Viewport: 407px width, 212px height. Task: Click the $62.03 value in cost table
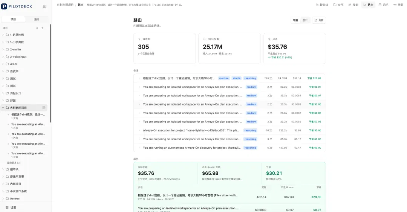[289, 197]
